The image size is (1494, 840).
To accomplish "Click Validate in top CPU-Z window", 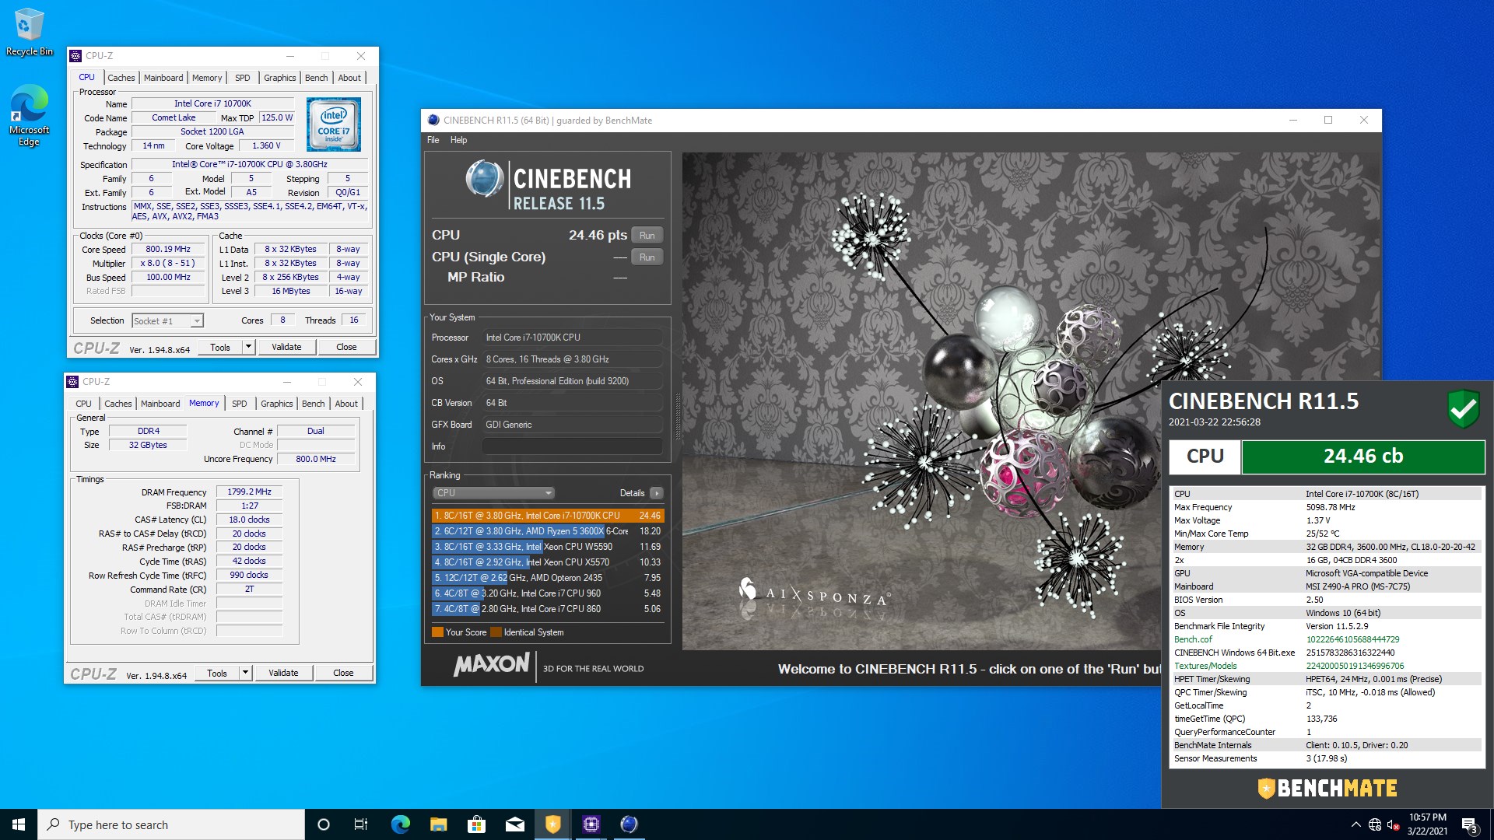I will click(286, 347).
